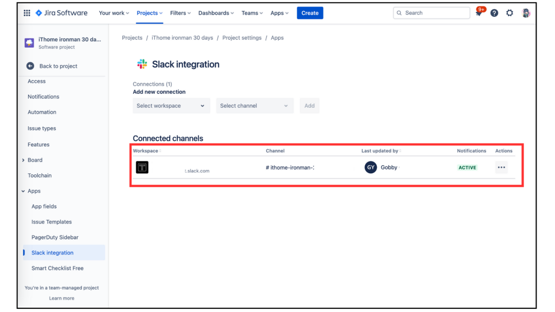Select Slack integration in sidebar
The image size is (555, 312).
[x=64, y=252]
